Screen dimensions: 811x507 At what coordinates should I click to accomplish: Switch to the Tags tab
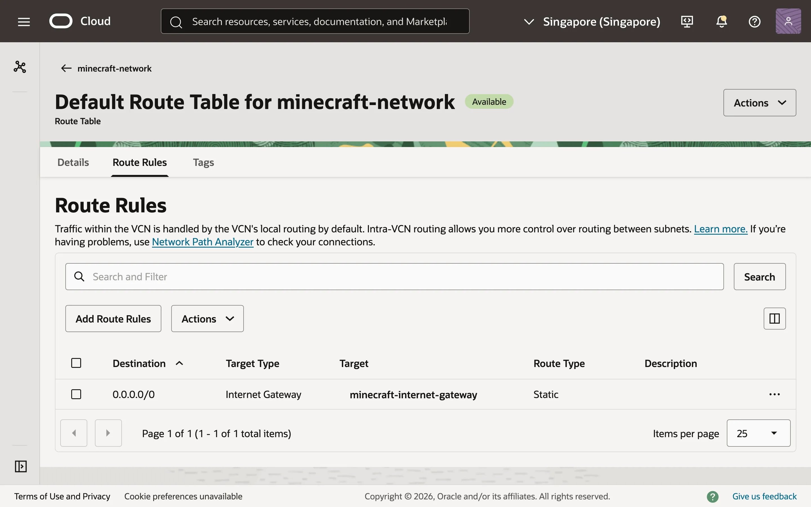point(203,162)
